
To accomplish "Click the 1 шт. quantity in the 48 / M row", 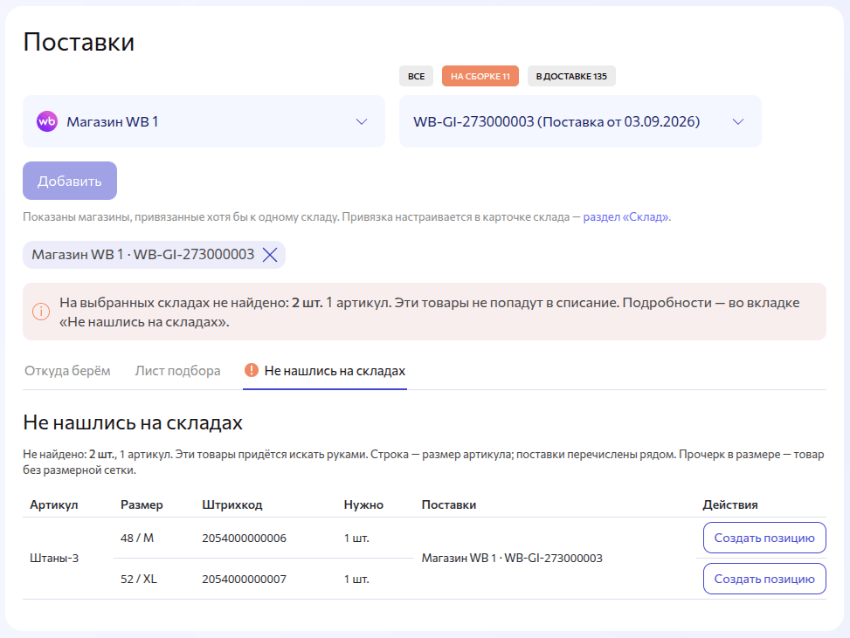I will coord(356,538).
